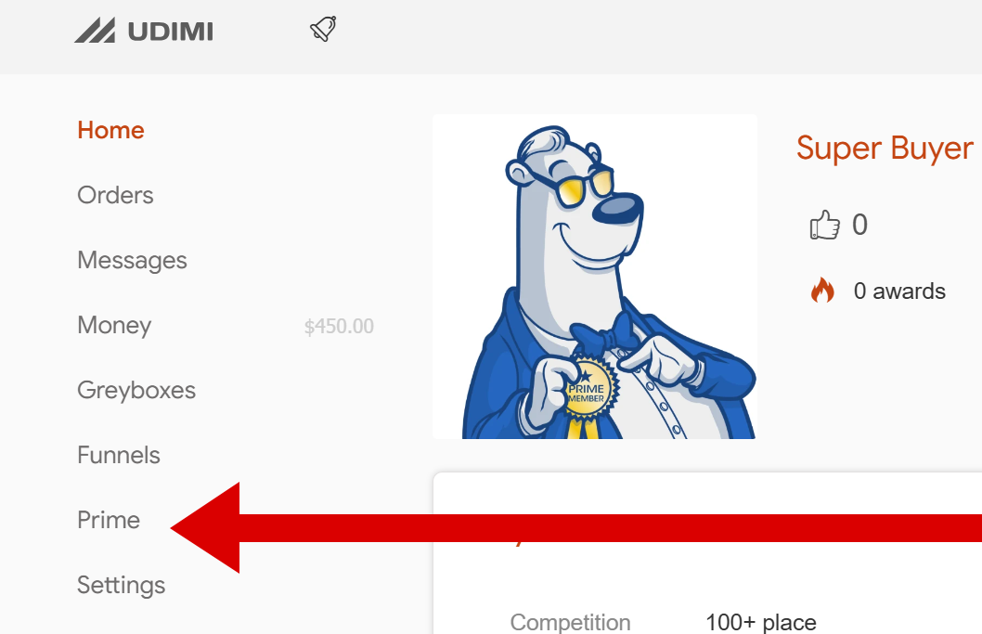
Task: Click the 0 awards text
Action: click(x=899, y=291)
